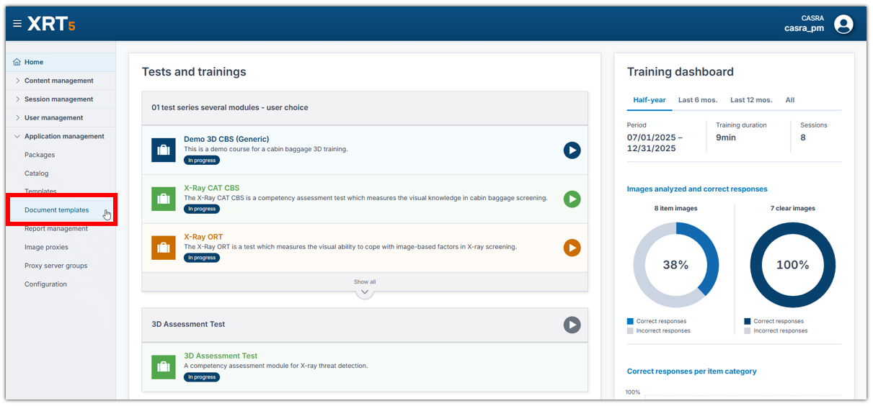Click the user profile avatar icon
873x406 pixels.
point(843,24)
